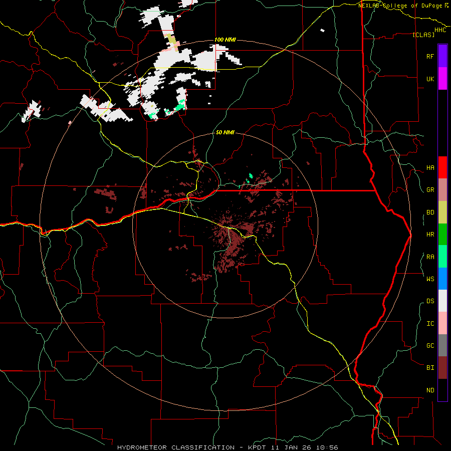The image size is (451, 451).
Task: Click the RA legend label
Action: click(x=430, y=257)
